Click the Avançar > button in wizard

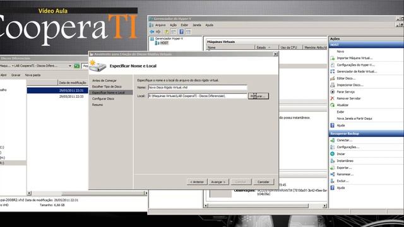[218, 182]
